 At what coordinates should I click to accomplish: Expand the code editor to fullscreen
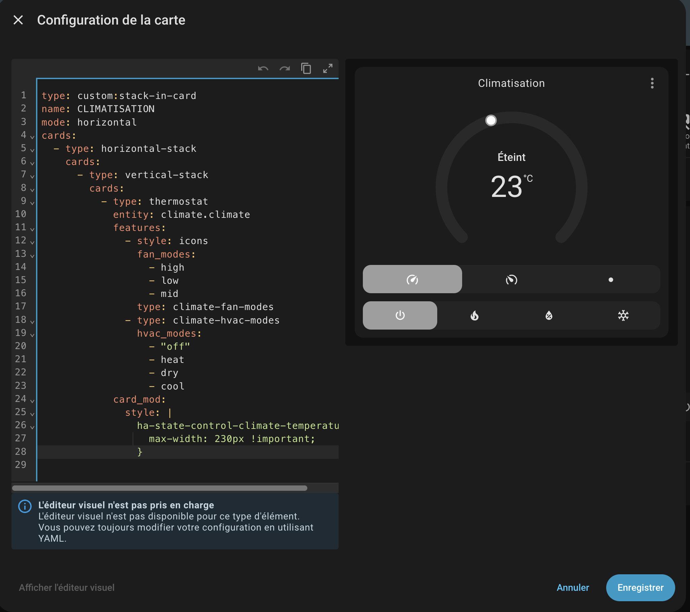(x=327, y=69)
